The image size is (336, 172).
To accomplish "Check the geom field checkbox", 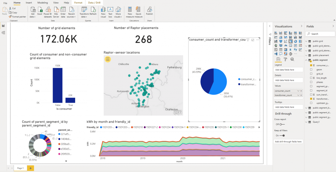I will point(311,70).
